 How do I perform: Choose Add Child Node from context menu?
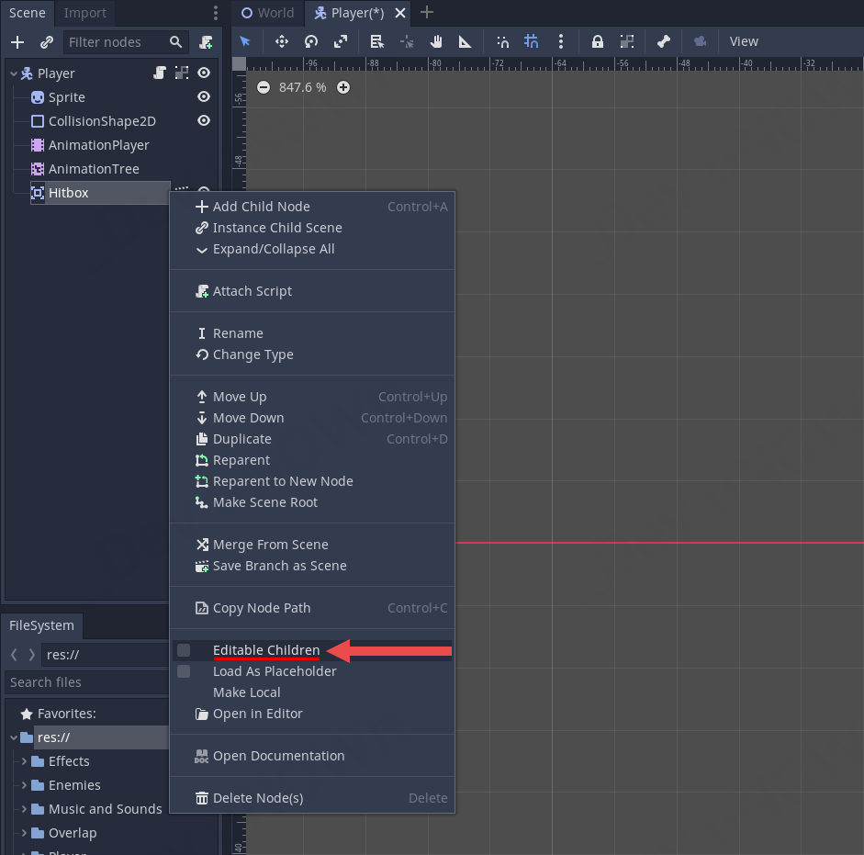coord(312,207)
